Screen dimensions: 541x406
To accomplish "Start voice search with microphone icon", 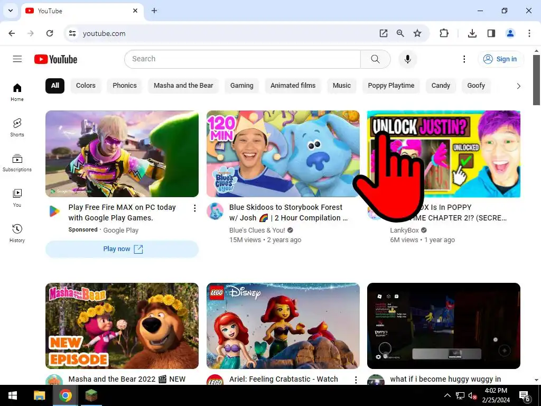I will [x=407, y=59].
